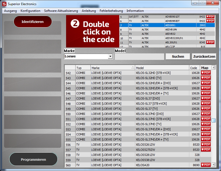Open PDF map for XELOS5261ZW
The image size is (221, 171).
point(206,145)
